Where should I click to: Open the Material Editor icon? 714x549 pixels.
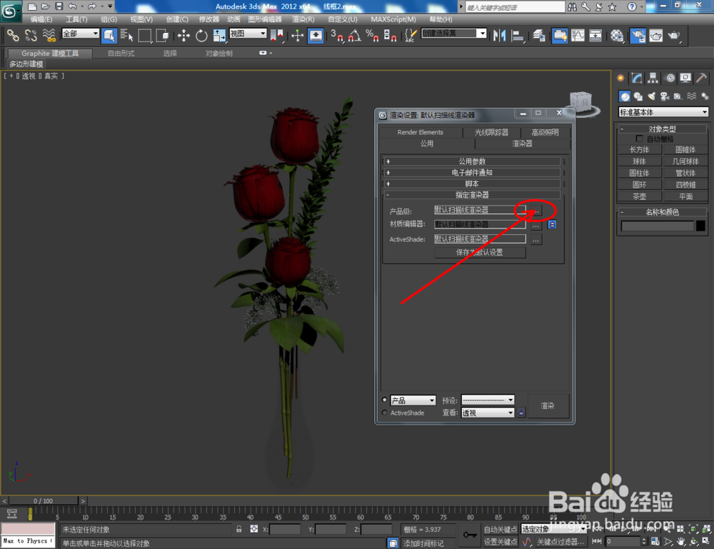click(617, 35)
